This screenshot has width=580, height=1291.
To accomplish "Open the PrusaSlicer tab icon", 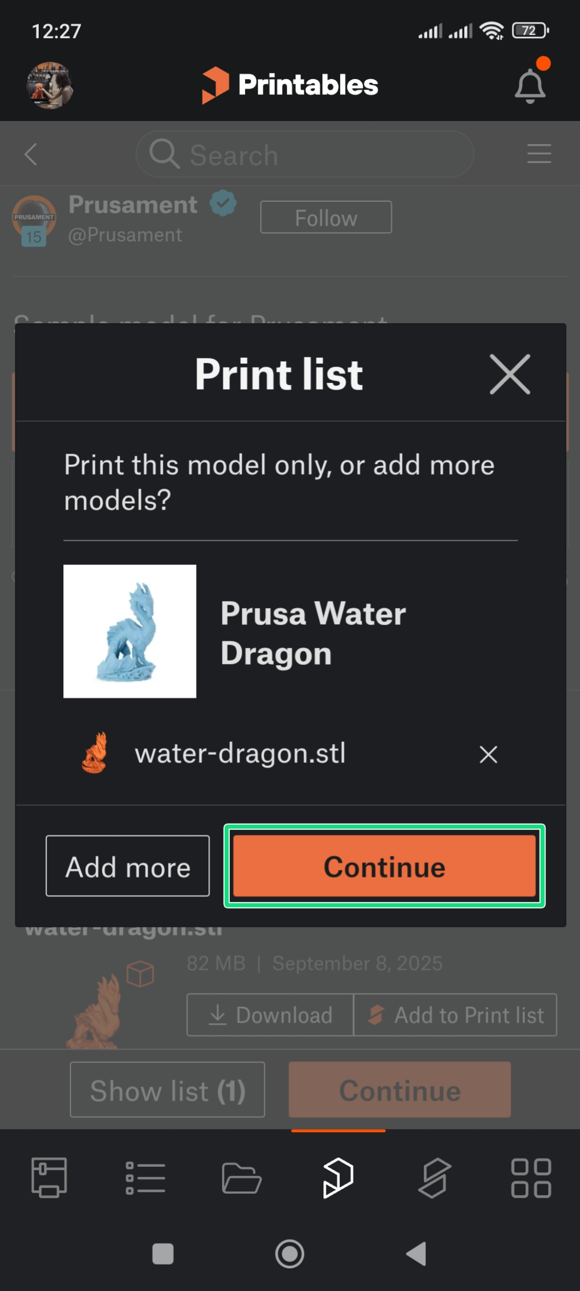I will click(434, 1178).
